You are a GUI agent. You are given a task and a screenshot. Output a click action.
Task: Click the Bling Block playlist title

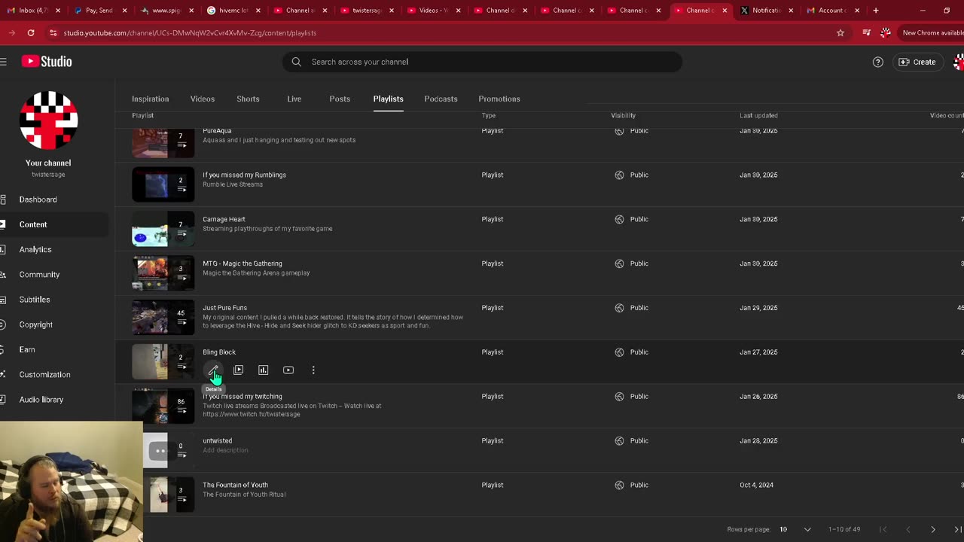point(219,352)
